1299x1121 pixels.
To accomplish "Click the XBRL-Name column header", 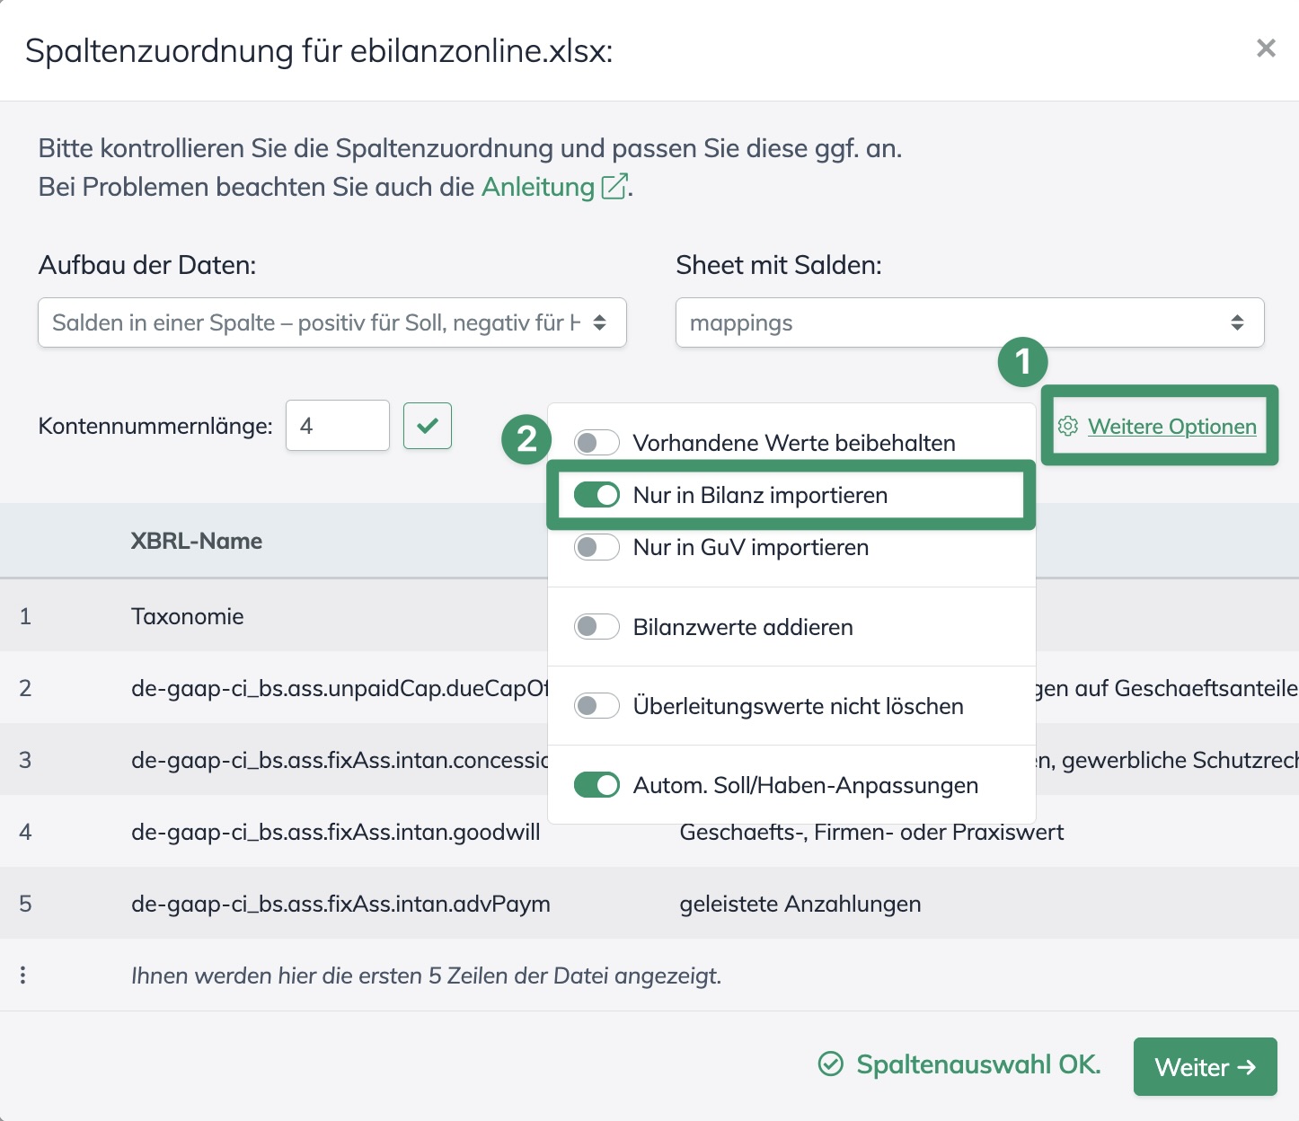I will click(x=197, y=541).
